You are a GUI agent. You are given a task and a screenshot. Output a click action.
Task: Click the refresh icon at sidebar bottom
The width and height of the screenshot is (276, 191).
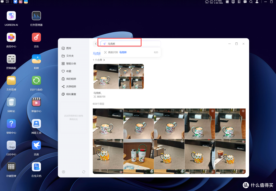84,172
